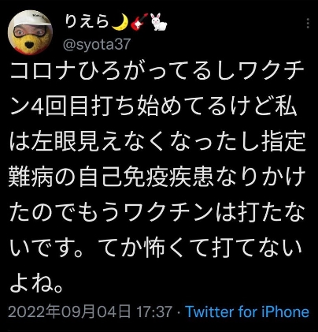Viewport: 318px width, 332px height.
Task: Click the final line よね。 of tweet
Action: click(x=37, y=285)
